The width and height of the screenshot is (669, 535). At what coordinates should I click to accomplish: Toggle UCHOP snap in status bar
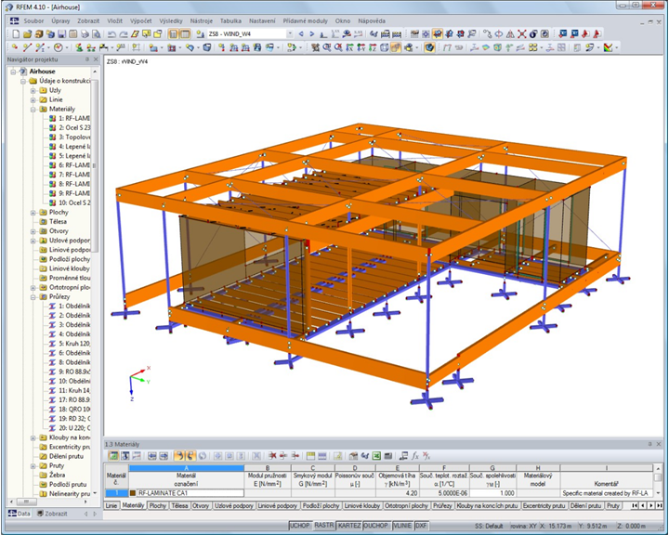click(300, 526)
